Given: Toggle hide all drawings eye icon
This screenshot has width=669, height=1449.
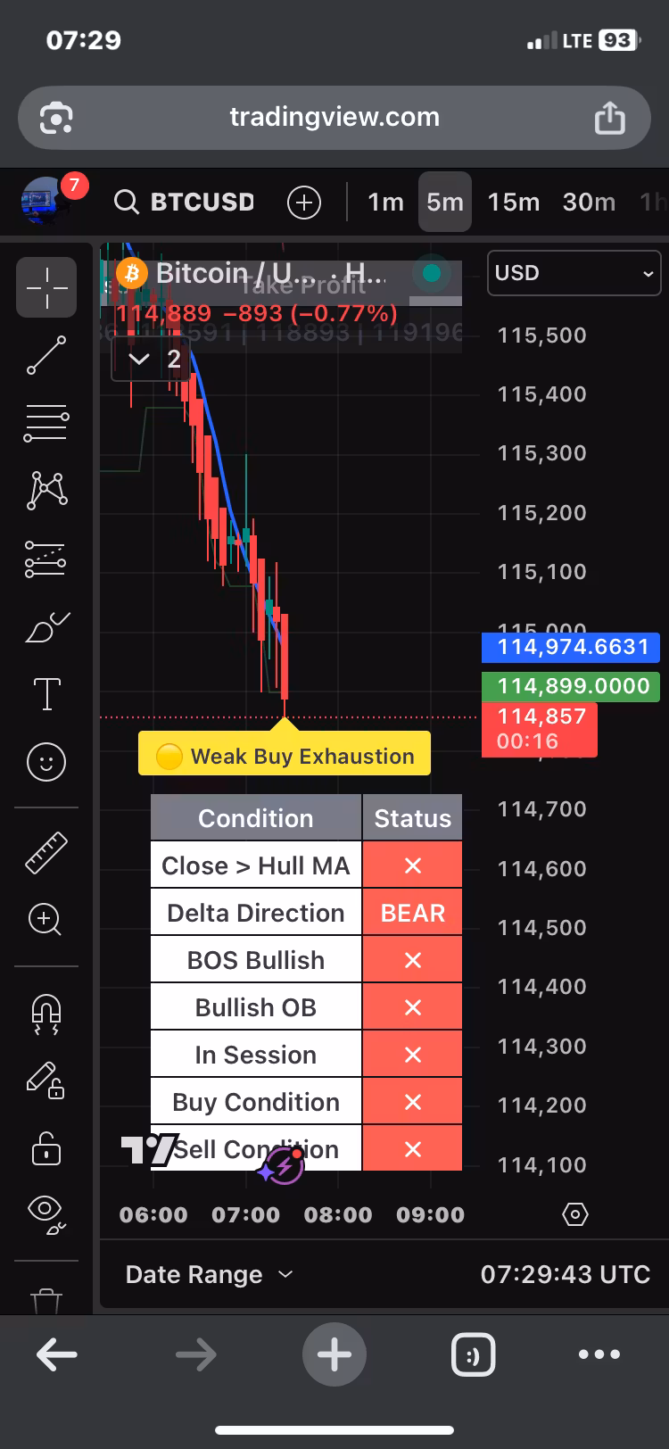Looking at the screenshot, I should pos(46,1215).
